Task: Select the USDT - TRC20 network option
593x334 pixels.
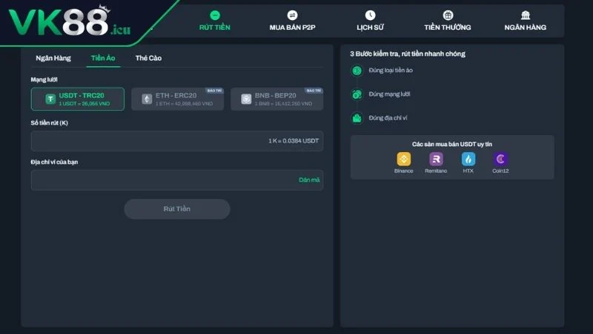Action: [77, 99]
